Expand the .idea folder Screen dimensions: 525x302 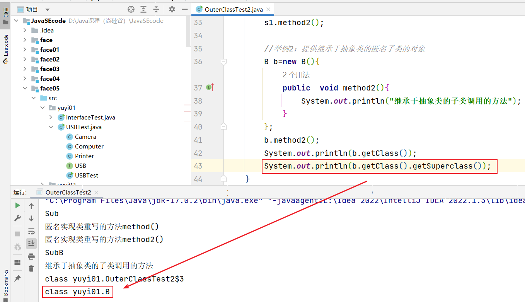(x=25, y=30)
